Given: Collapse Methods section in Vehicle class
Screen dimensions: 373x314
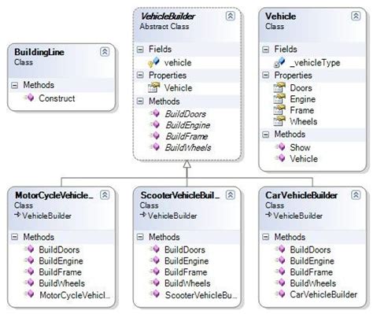Looking at the screenshot, I should (x=266, y=135).
